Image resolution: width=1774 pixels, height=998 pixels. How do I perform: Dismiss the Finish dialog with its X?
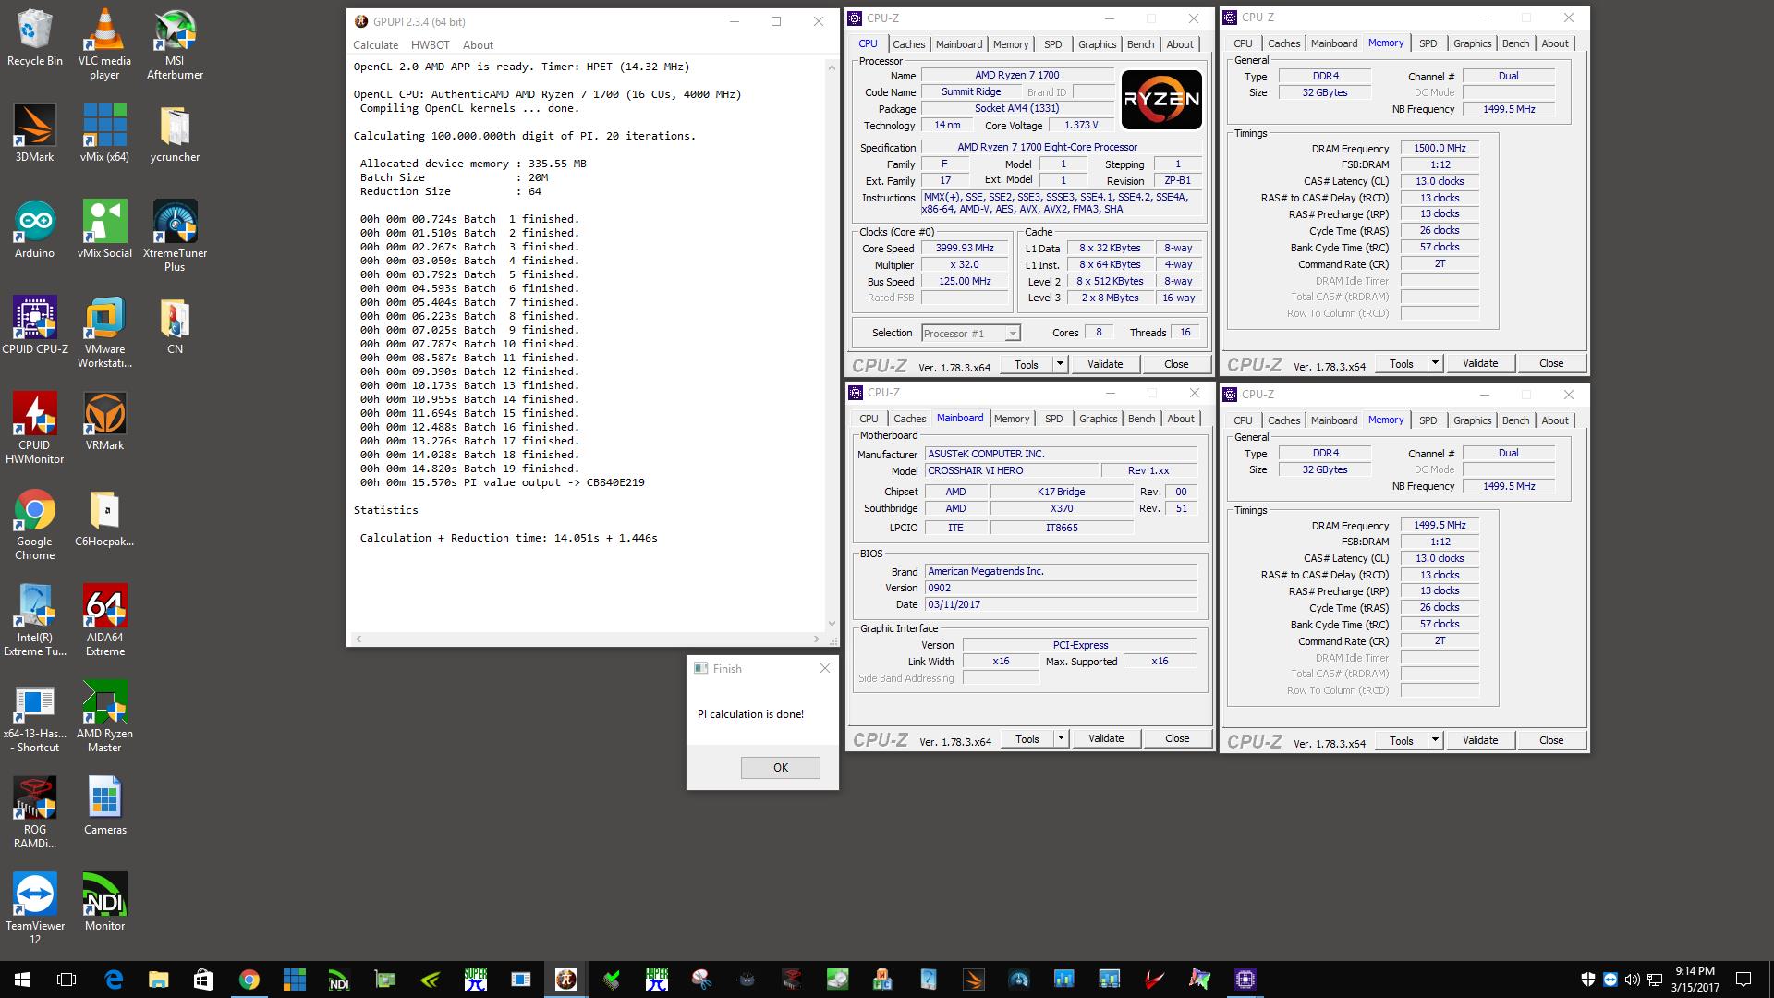824,668
